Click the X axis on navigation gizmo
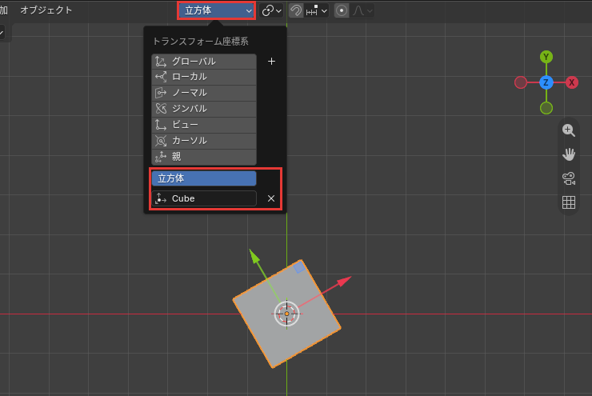592x396 pixels. click(x=572, y=82)
